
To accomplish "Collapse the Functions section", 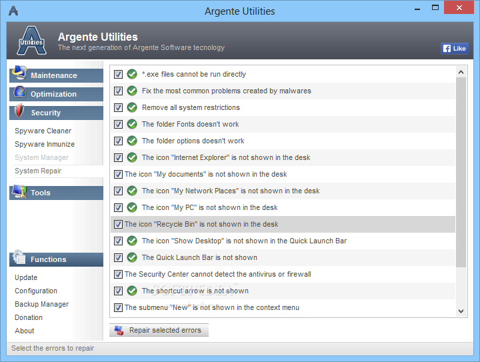I will click(x=56, y=259).
